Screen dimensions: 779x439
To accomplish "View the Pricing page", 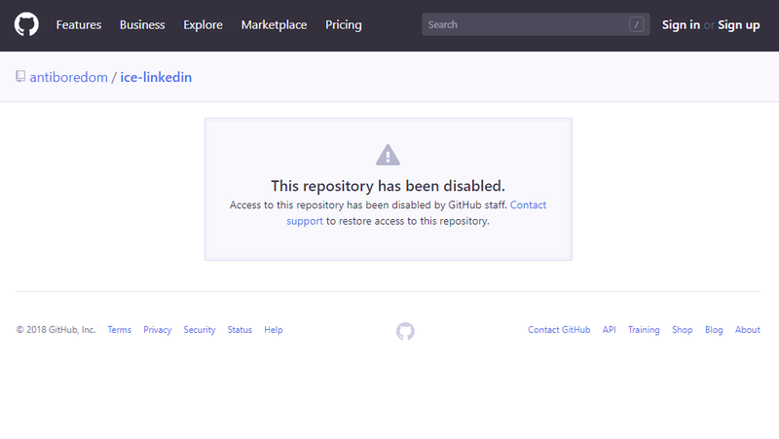I will point(344,25).
